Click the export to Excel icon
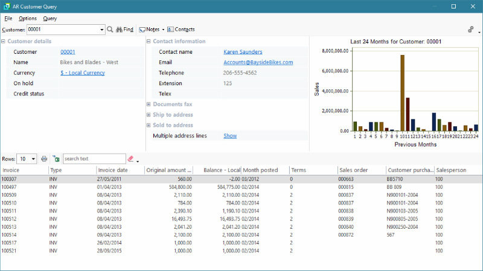 56,159
